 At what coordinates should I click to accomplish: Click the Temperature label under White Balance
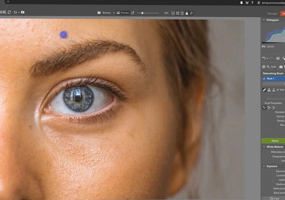278,156
